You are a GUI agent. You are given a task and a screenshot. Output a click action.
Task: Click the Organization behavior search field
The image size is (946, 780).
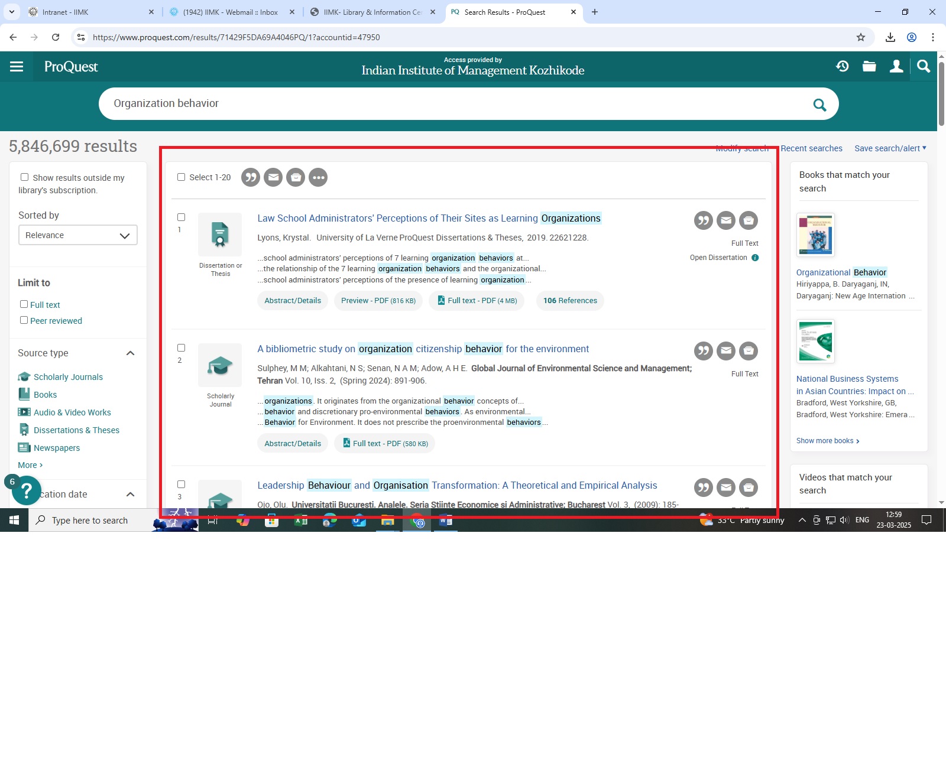455,104
